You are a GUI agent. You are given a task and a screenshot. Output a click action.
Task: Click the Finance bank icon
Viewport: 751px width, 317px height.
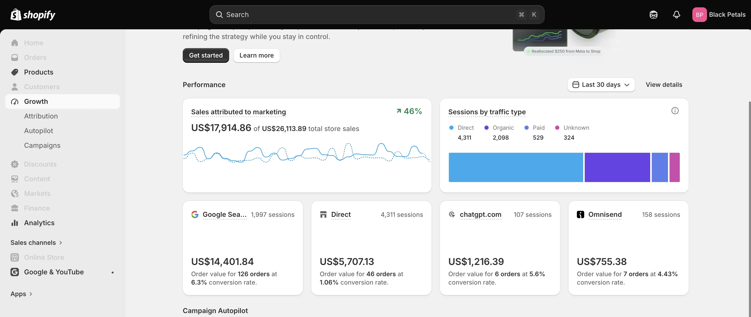15,208
